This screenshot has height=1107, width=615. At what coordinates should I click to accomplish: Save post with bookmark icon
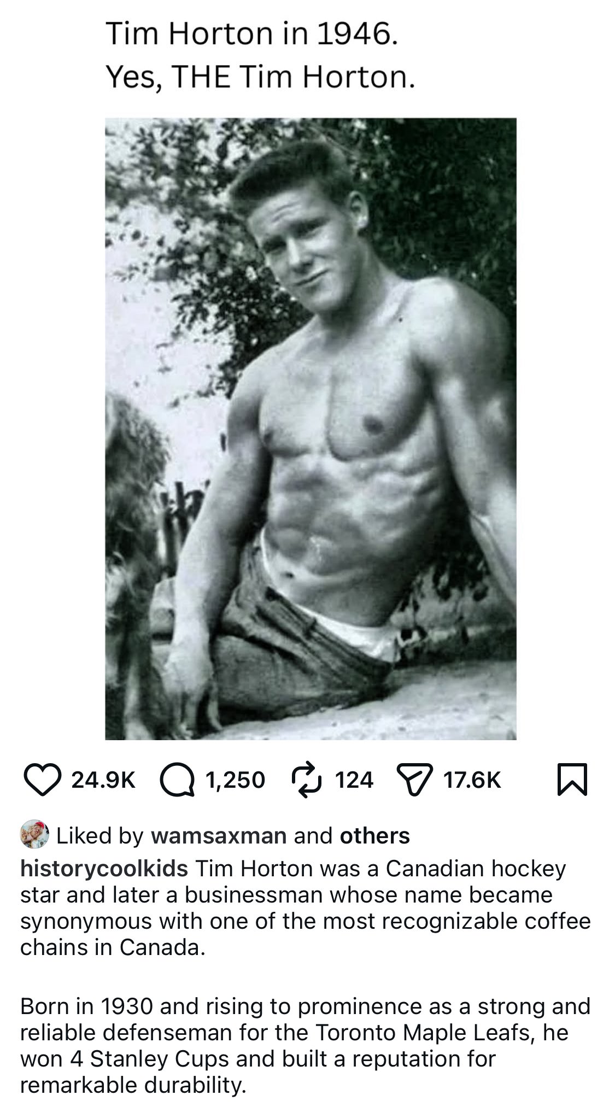(x=572, y=780)
